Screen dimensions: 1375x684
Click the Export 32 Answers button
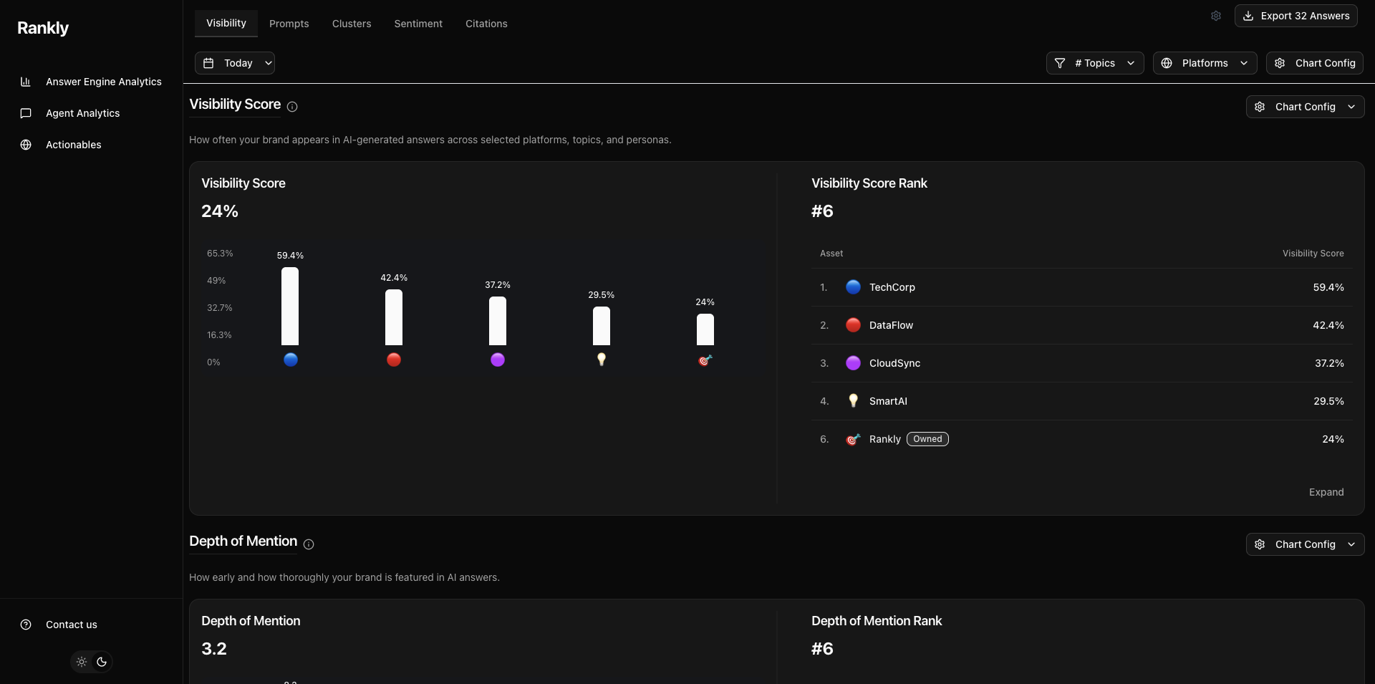click(x=1296, y=16)
